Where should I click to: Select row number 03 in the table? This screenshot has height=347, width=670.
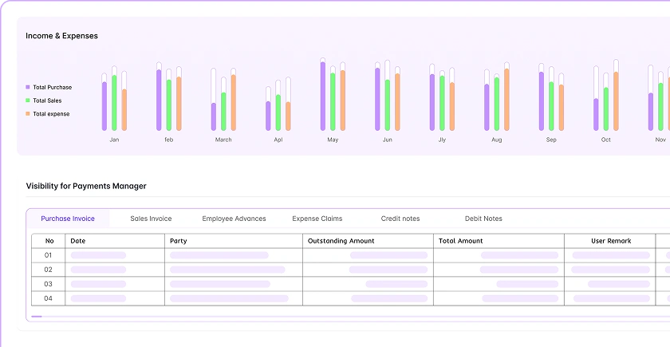pos(49,284)
